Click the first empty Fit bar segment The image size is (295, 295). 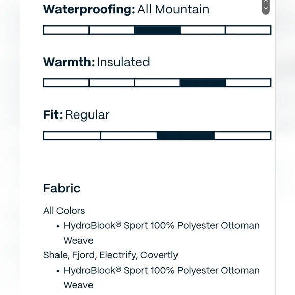pyautogui.click(x=72, y=136)
